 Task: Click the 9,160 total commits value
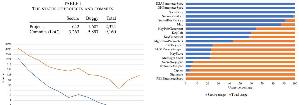110,32
